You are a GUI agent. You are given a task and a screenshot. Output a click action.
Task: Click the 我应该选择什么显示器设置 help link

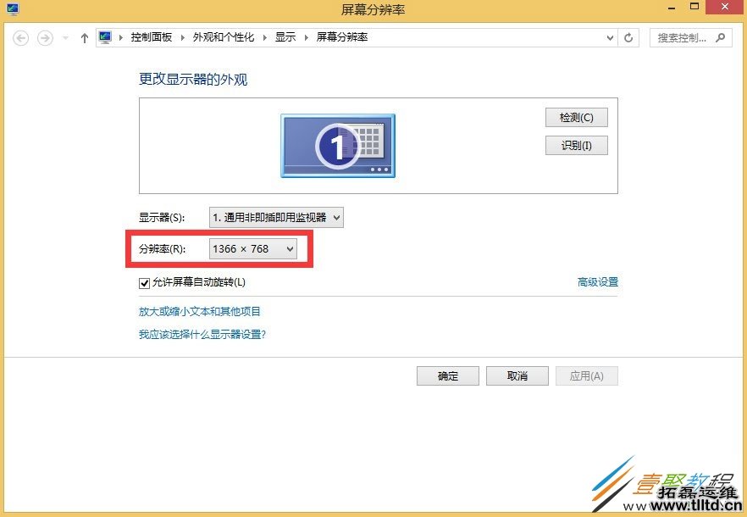(203, 334)
